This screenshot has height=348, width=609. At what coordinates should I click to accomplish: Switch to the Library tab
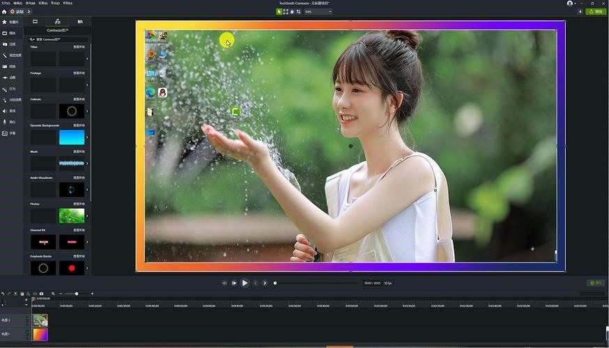click(80, 22)
